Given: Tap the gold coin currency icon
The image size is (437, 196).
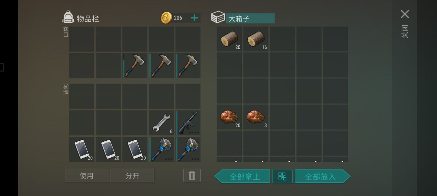Looking at the screenshot, I should click(166, 18).
